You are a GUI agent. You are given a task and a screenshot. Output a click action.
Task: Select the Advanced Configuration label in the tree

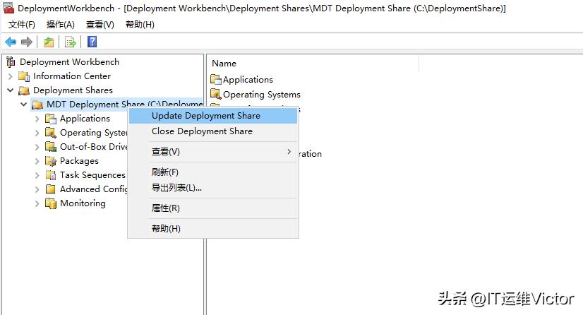tap(94, 189)
